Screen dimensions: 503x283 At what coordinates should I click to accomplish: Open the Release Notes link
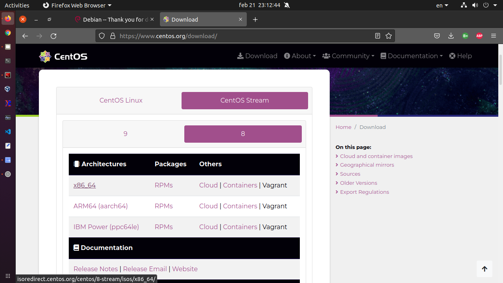pyautogui.click(x=95, y=269)
